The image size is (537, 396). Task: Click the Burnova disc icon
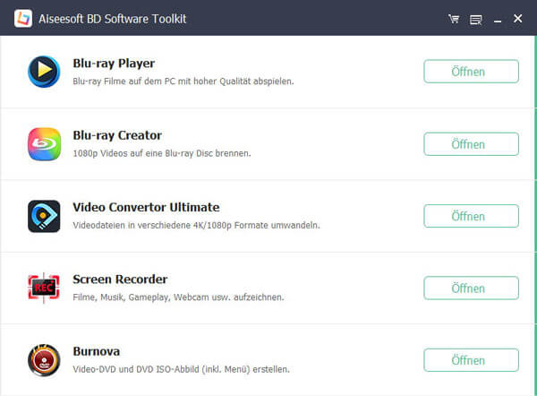tap(44, 360)
